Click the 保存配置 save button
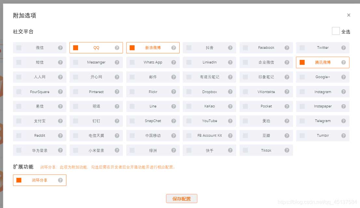360x208 pixels. (x=182, y=199)
